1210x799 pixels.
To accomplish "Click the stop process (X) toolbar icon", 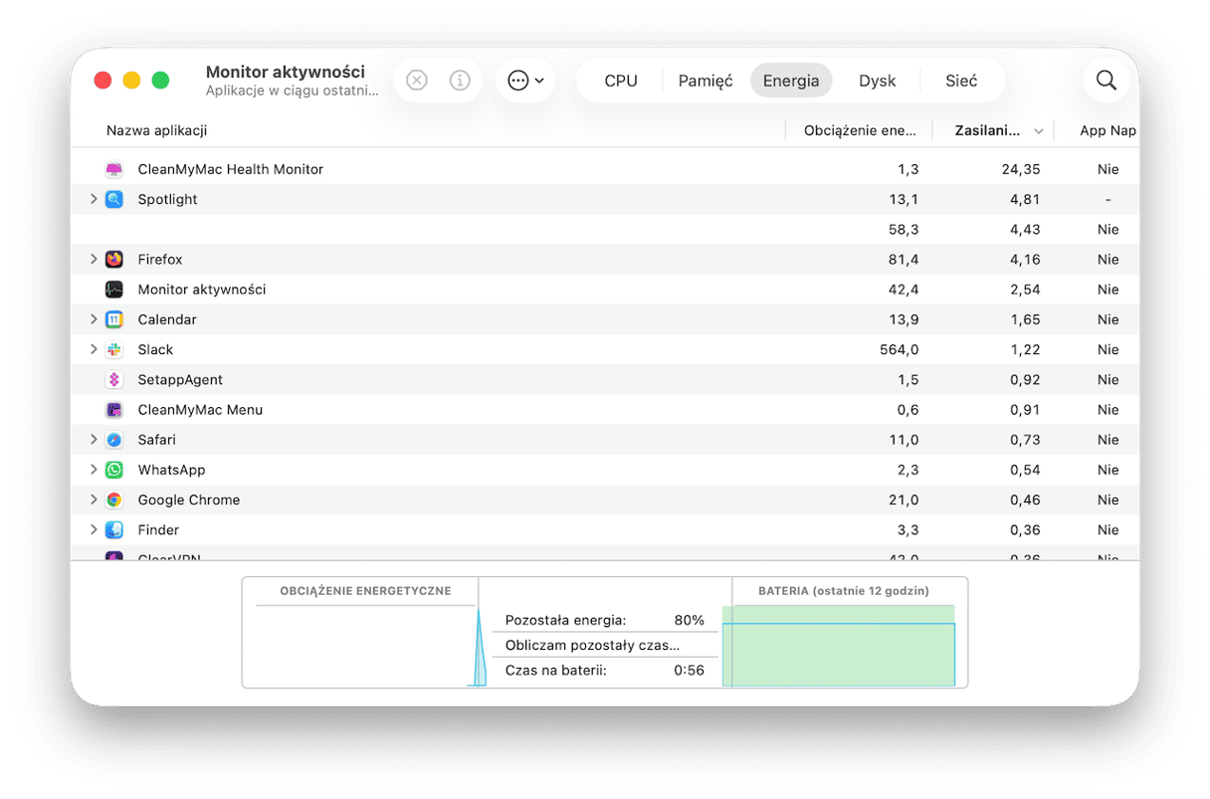I will (417, 81).
